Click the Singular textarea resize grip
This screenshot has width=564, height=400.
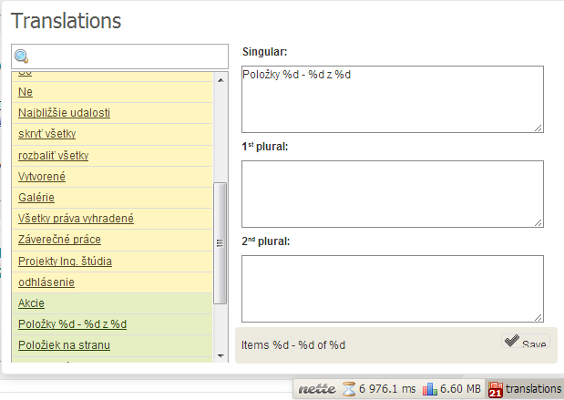(x=538, y=128)
